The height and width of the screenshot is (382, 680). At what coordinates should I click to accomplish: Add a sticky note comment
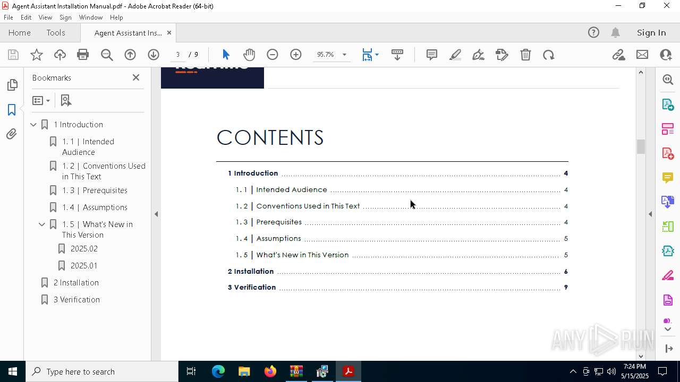pyautogui.click(x=432, y=55)
